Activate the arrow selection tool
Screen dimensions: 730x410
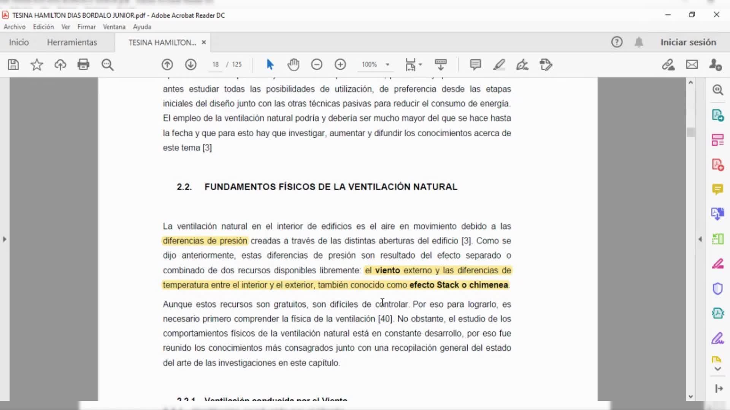point(270,65)
